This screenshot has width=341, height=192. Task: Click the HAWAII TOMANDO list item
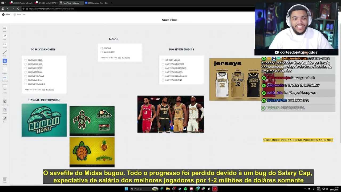click(36, 84)
